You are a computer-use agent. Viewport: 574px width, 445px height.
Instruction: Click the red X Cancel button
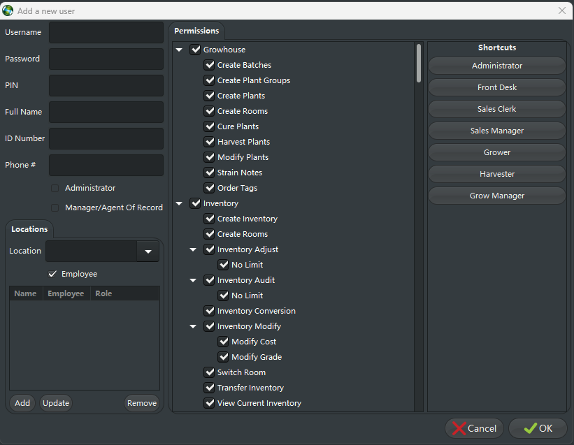[x=473, y=428]
